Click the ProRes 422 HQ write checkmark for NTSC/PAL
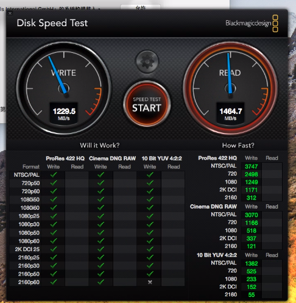This screenshot has width=296, height=303. (x=54, y=174)
